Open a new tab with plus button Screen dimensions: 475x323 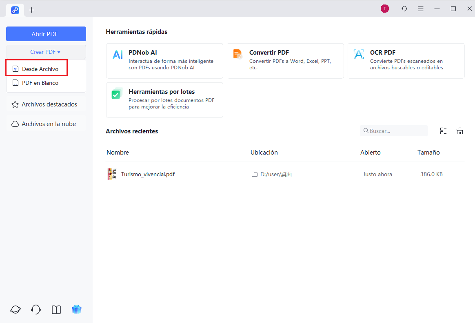click(x=32, y=10)
